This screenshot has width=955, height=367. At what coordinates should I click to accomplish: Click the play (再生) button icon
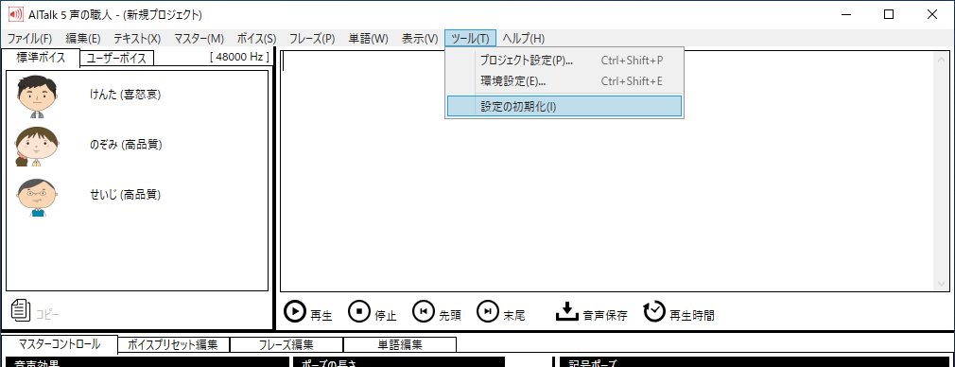pyautogui.click(x=295, y=311)
